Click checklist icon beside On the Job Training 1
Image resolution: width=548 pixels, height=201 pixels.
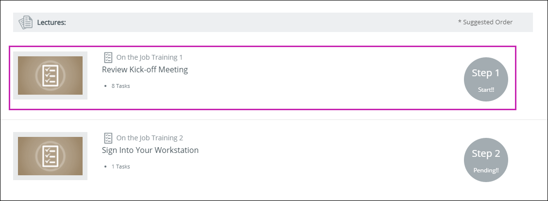click(108, 57)
